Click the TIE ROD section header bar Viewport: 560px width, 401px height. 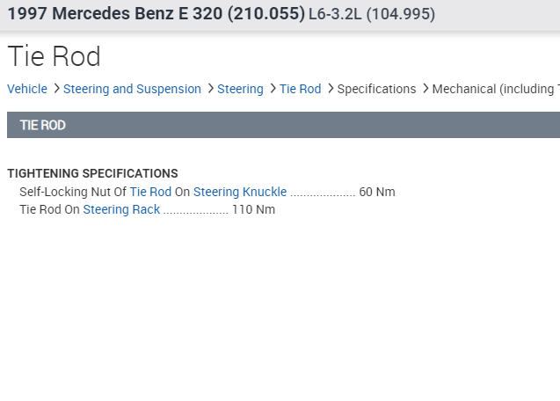point(283,125)
